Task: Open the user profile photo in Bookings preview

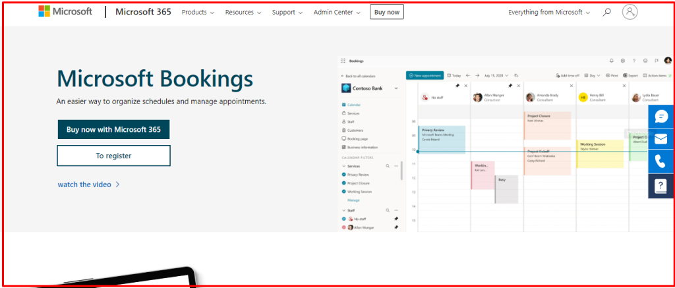Action: pos(668,61)
